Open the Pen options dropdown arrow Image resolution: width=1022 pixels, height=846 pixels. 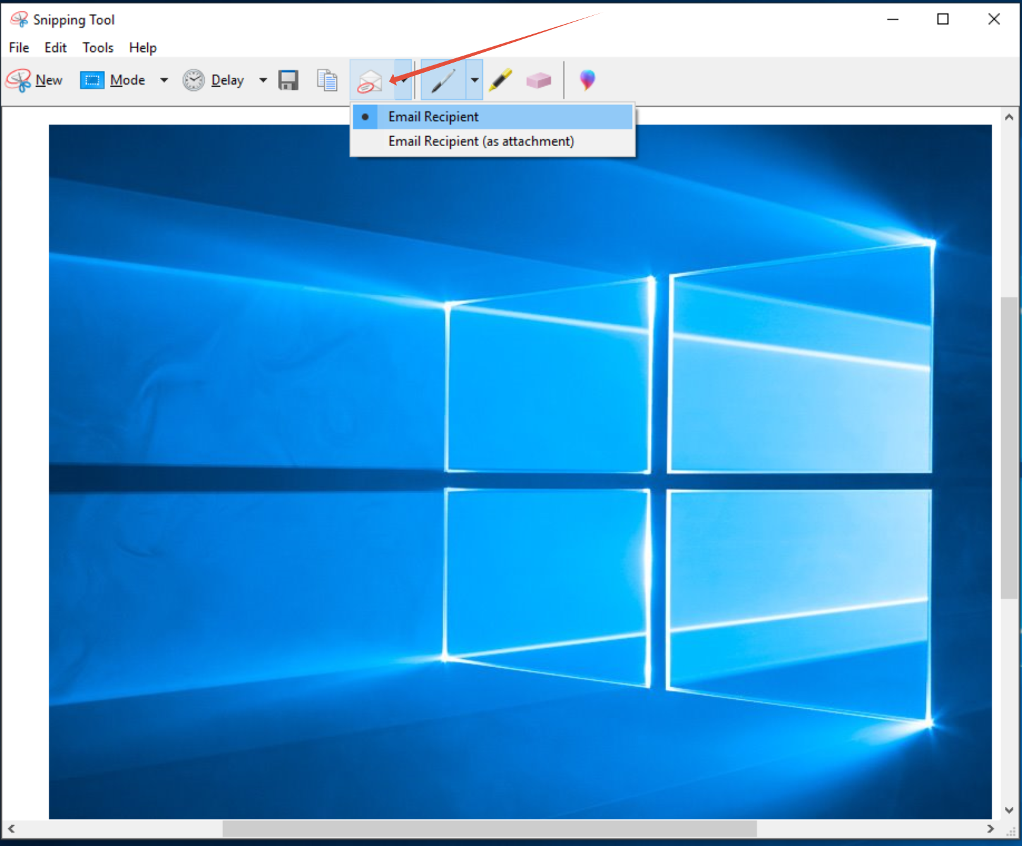[x=474, y=80]
